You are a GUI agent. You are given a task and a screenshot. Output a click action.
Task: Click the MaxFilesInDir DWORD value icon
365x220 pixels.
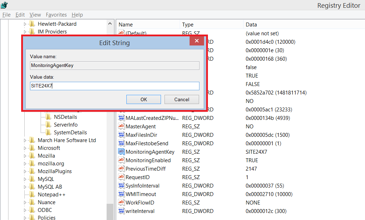[121, 135]
